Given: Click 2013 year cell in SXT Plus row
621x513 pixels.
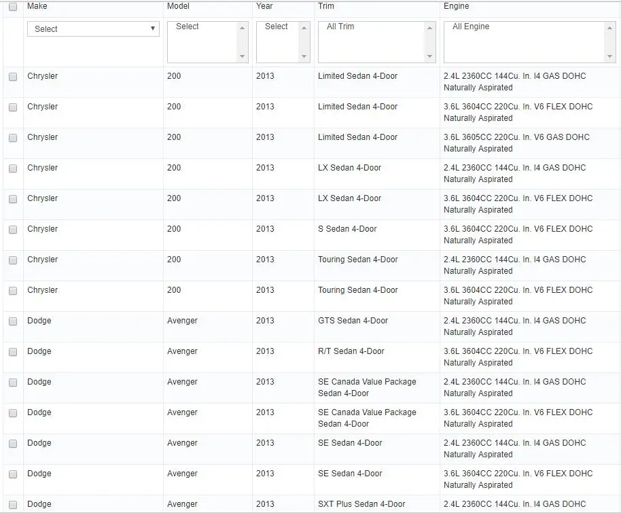Looking at the screenshot, I should (265, 504).
